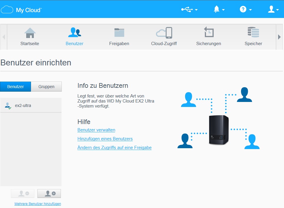Click Mehrere Benutzer hinzufügen link
The height and width of the screenshot is (208, 284).
click(38, 204)
